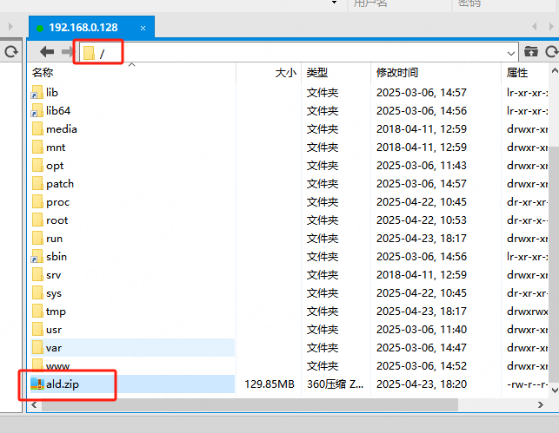Select the sbin folder icon
The width and height of the screenshot is (559, 433).
tap(37, 257)
